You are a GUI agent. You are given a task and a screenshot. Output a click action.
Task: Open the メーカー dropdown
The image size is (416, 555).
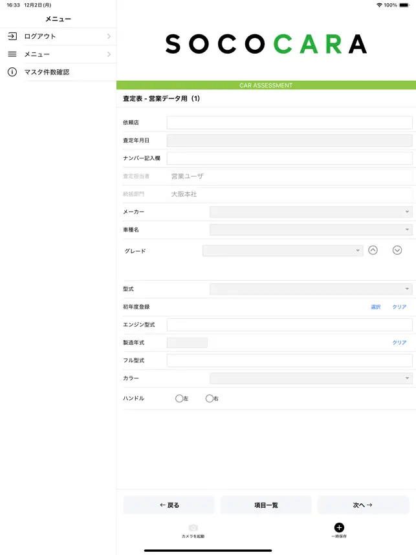coord(311,212)
